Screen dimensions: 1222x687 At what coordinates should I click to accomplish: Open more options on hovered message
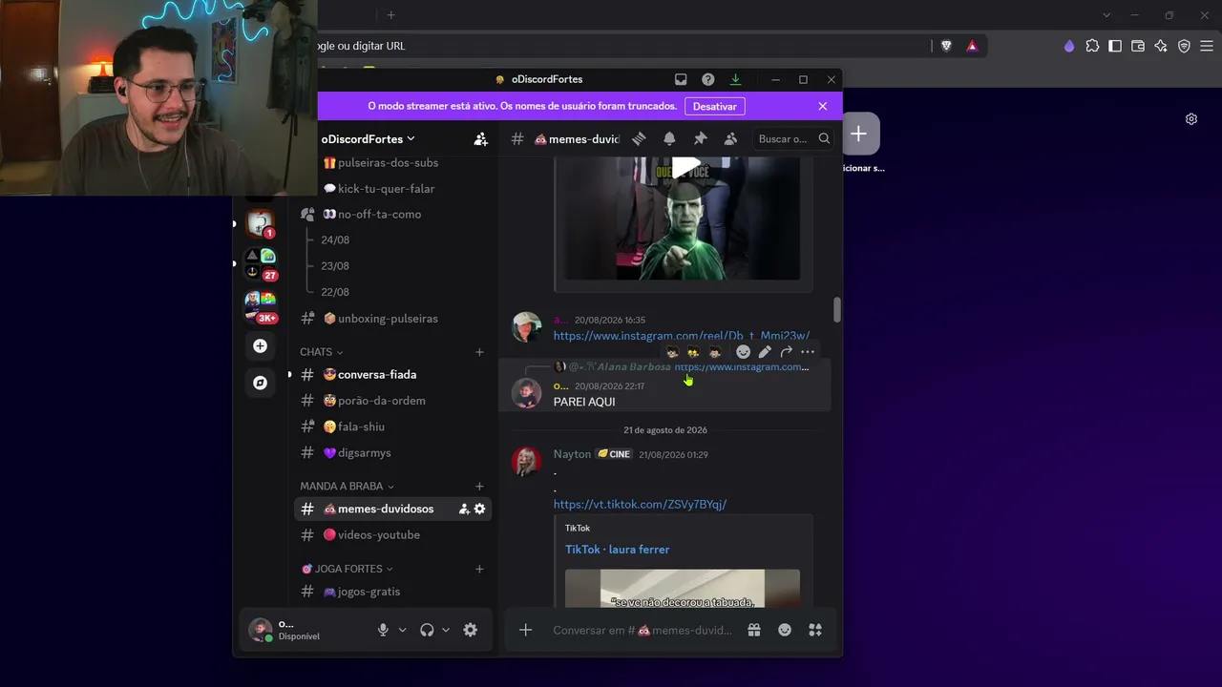click(808, 352)
